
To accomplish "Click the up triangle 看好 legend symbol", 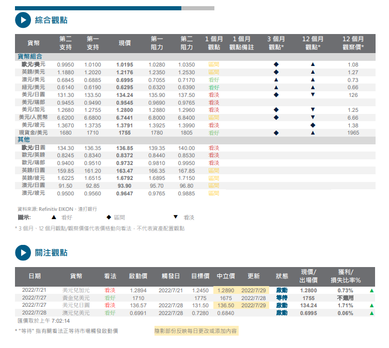I will pyautogui.click(x=53, y=218).
